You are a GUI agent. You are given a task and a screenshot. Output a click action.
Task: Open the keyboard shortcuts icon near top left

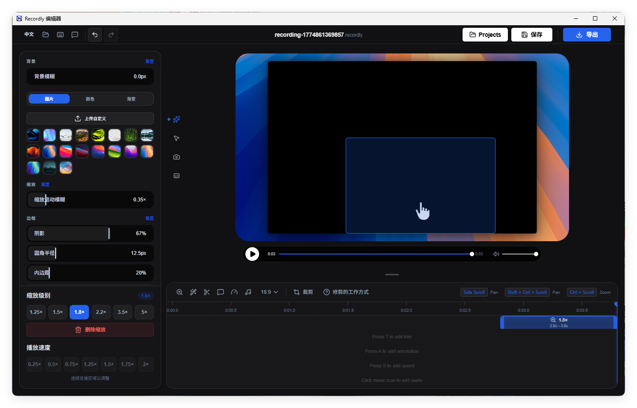point(60,35)
